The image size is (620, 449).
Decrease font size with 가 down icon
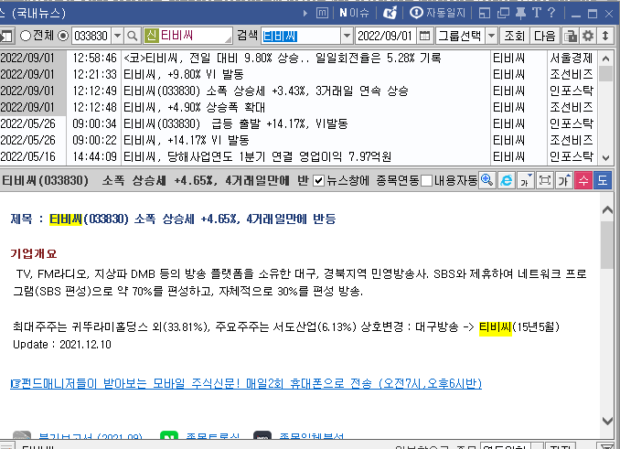[526, 181]
